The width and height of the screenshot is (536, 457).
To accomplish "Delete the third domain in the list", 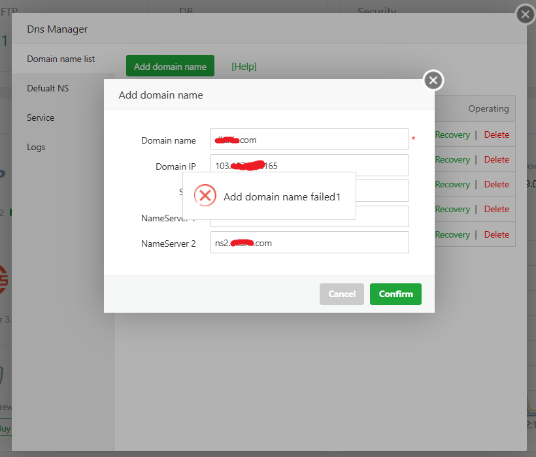I will coord(496,184).
